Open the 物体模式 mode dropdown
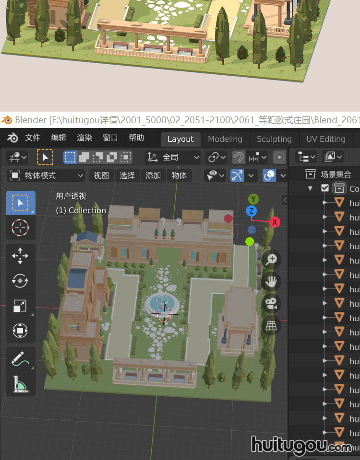The image size is (360, 460). [x=46, y=175]
